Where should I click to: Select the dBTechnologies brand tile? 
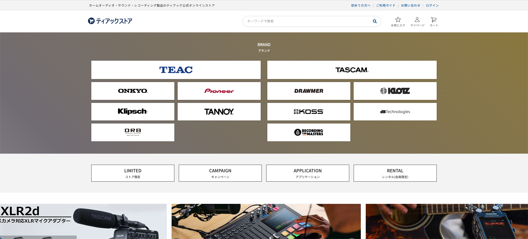(x=395, y=112)
